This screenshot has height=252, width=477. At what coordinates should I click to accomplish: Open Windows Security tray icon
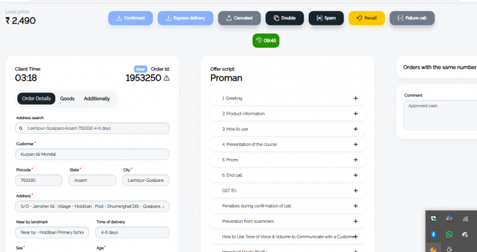click(434, 218)
